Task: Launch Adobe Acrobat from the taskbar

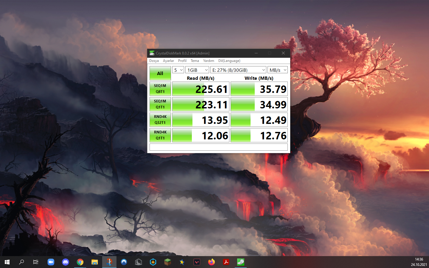Action: coord(226,262)
